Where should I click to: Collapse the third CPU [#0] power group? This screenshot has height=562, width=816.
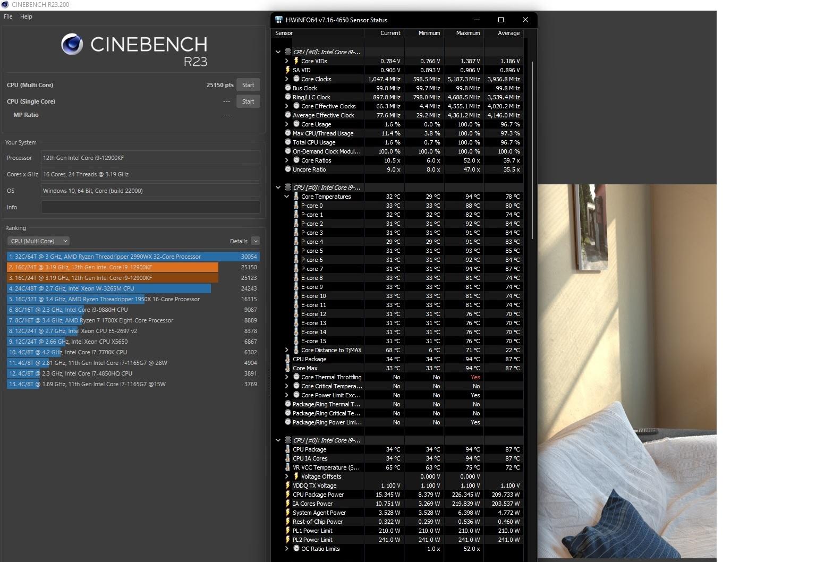278,440
